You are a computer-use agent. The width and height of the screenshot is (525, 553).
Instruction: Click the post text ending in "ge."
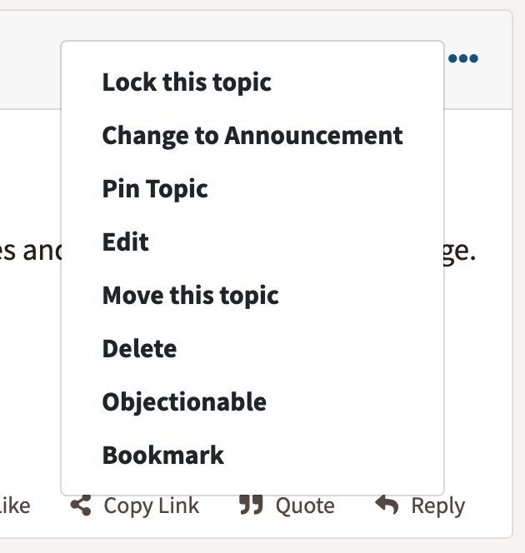pyautogui.click(x=459, y=250)
